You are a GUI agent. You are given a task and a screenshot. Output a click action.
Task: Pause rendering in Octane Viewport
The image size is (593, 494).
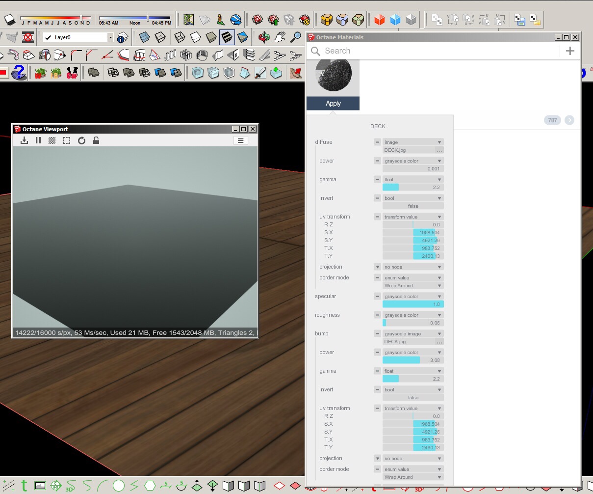(x=38, y=140)
